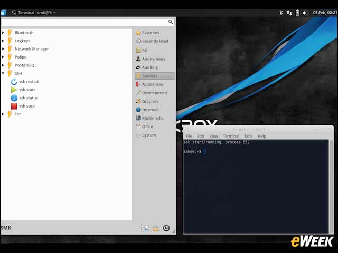
Task: Select the ssh status label
Action: [29, 98]
